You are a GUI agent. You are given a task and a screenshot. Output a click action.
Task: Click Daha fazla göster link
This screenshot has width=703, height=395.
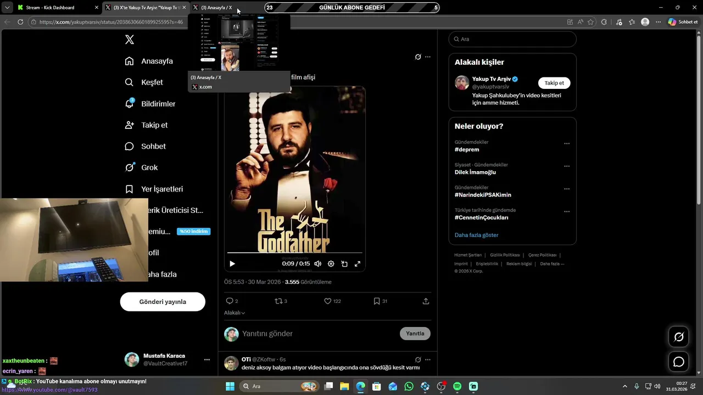(476, 235)
